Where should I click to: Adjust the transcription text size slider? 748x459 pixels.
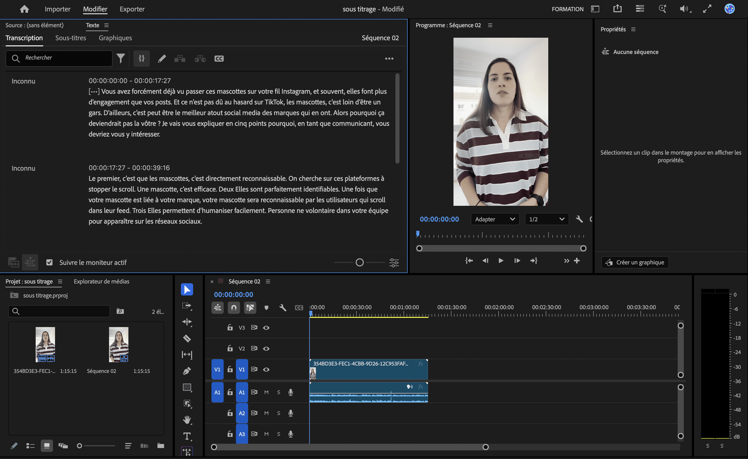pyautogui.click(x=360, y=262)
